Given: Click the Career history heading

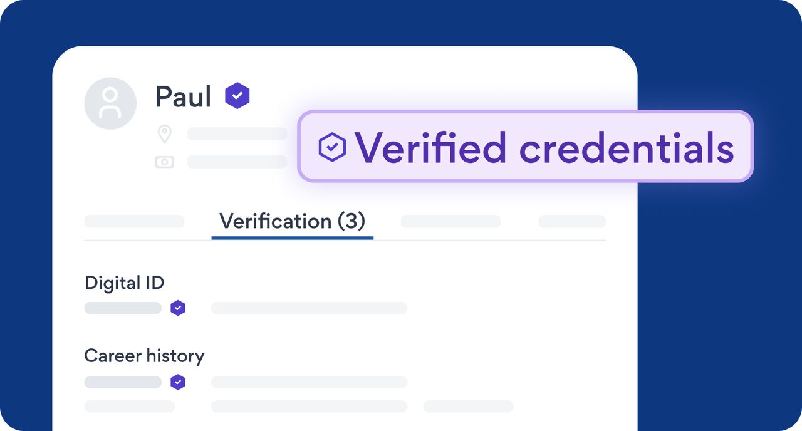Looking at the screenshot, I should point(144,356).
